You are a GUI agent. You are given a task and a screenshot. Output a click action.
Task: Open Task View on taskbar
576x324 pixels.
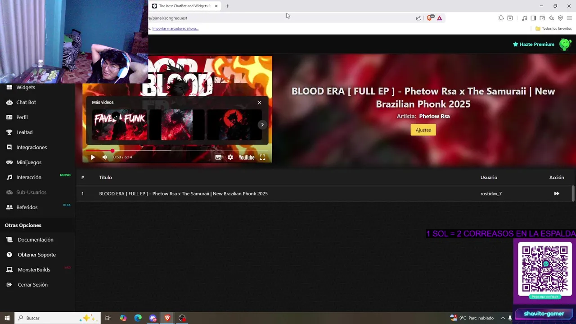108,318
